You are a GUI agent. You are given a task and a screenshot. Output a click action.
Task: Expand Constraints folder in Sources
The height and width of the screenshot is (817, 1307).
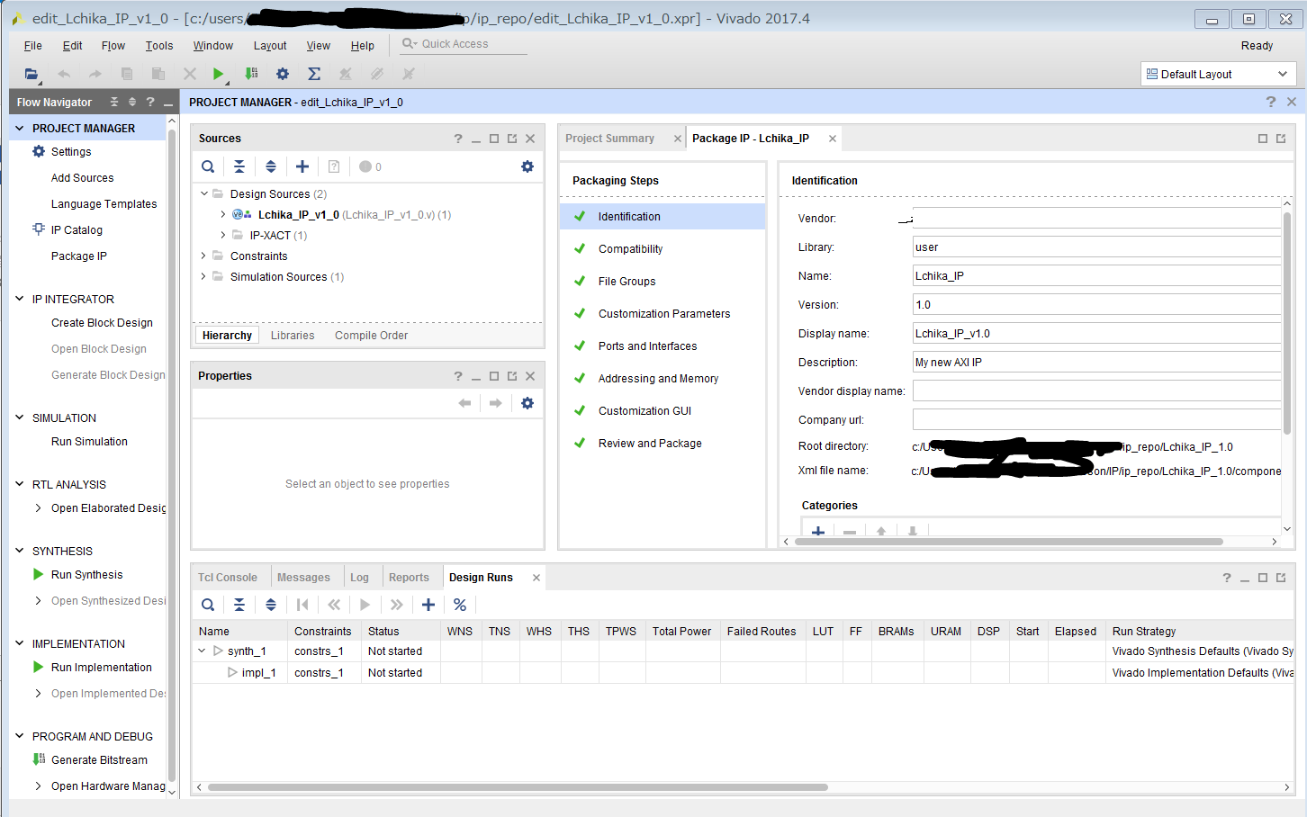(203, 256)
